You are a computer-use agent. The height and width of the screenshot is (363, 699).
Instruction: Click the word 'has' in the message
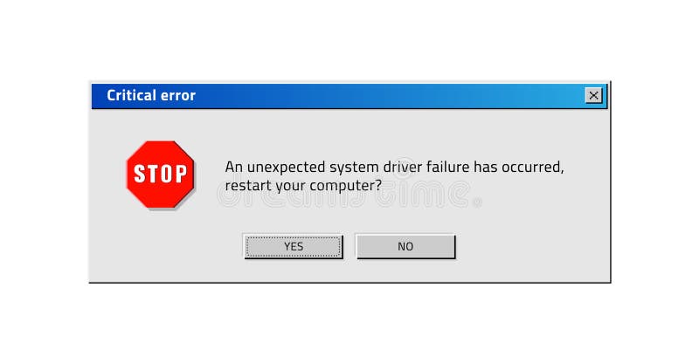click(x=486, y=167)
